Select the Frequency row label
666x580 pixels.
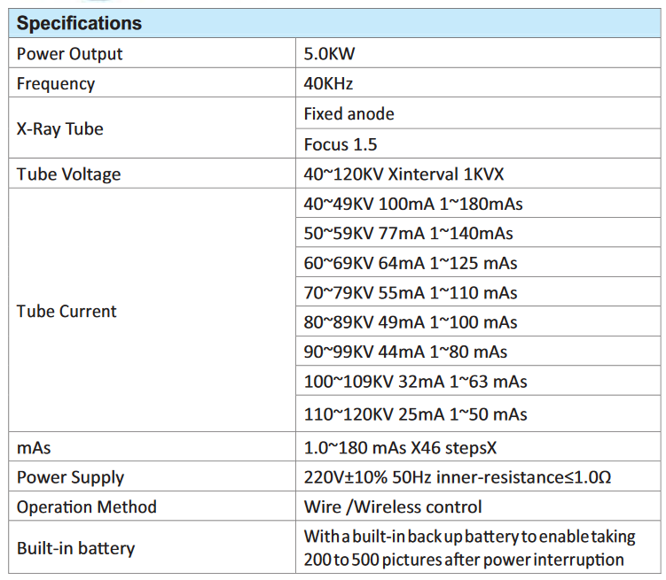(x=56, y=84)
